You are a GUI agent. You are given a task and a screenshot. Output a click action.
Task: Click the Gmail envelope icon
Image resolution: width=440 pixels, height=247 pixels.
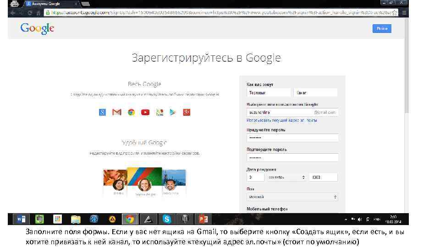117,113
